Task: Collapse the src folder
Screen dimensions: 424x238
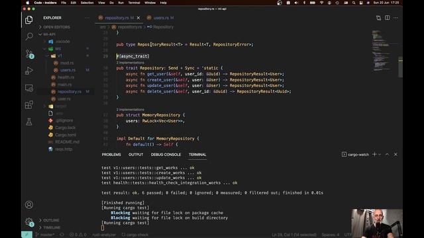Action: [58, 48]
